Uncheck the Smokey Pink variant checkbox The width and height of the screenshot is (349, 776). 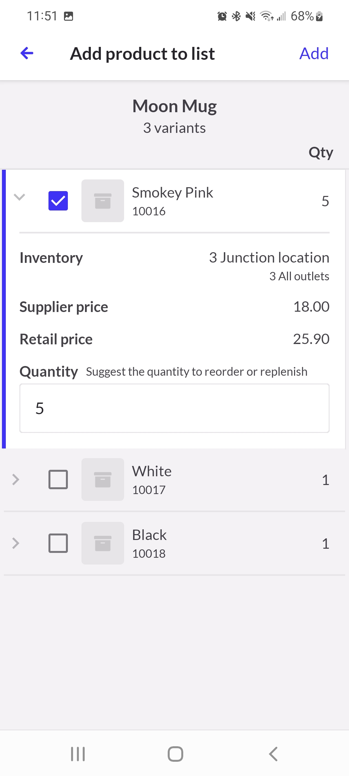tap(58, 201)
